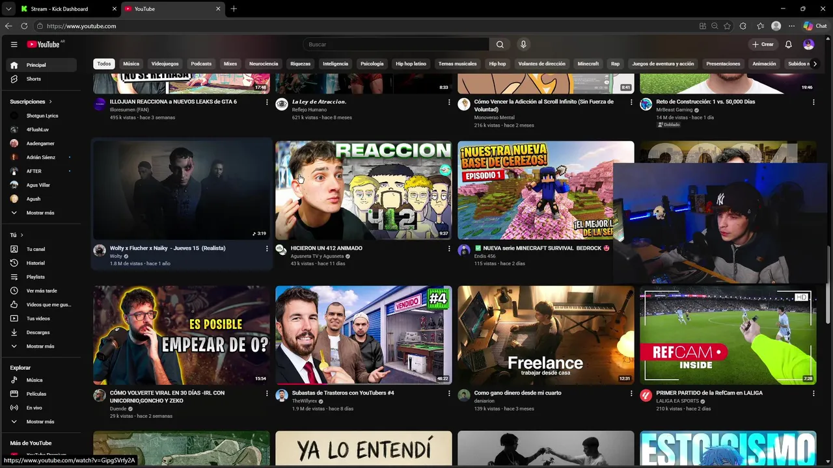Open En vivo under Explorar
Viewport: 833px width, 468px height.
(42, 408)
